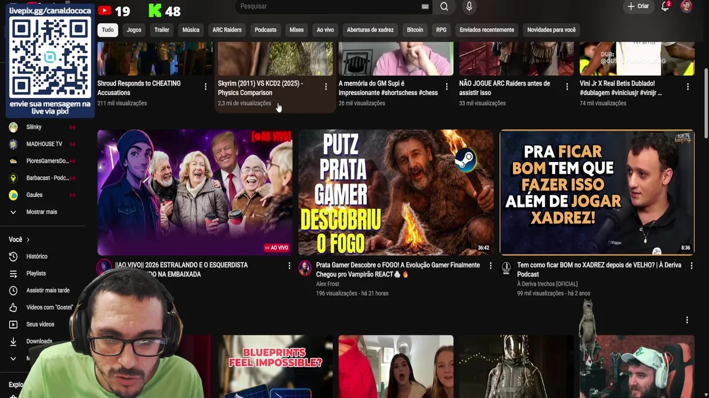This screenshot has width=709, height=398.
Task: Select the Trailer filter chip
Action: coord(162,30)
